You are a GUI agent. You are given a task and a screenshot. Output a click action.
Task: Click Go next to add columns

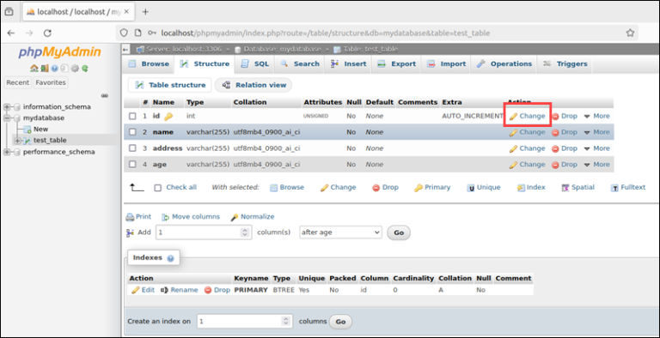click(x=399, y=232)
